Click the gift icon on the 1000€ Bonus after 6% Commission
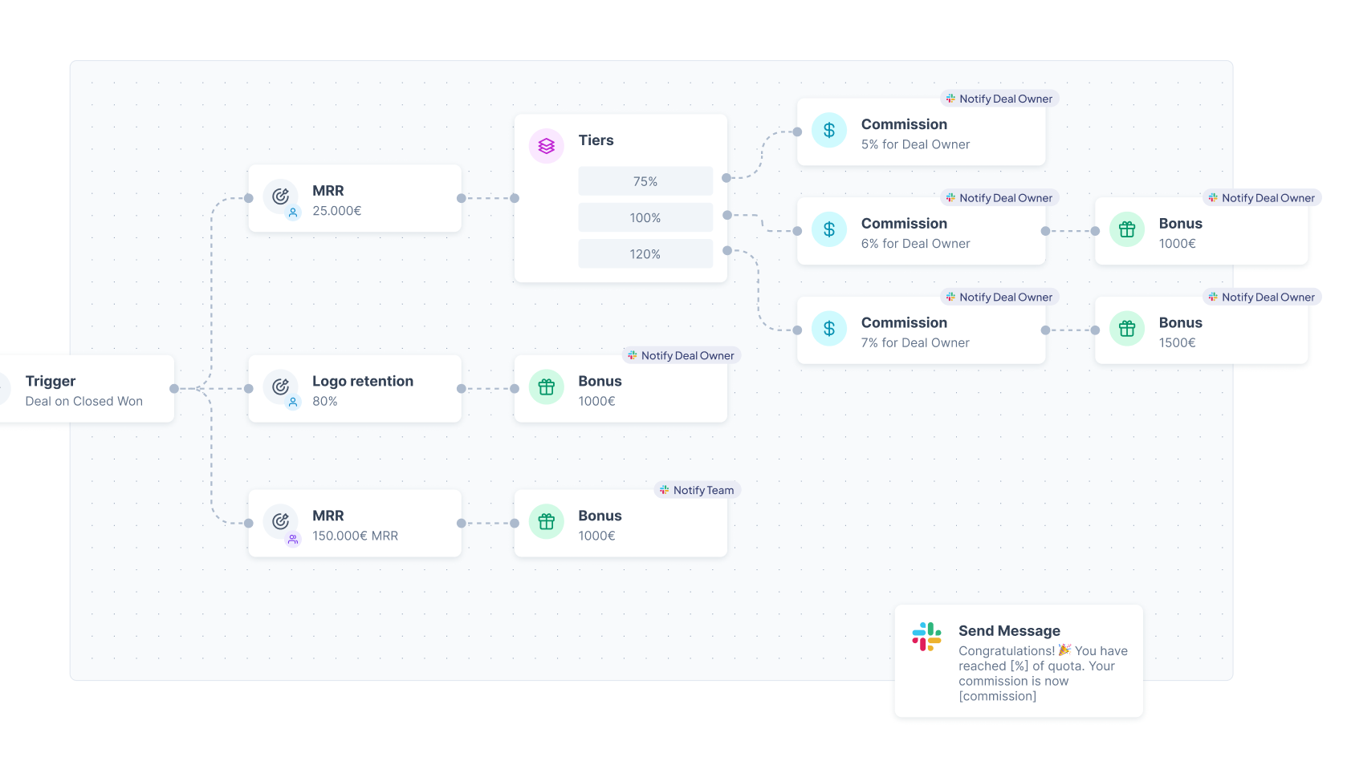Image resolution: width=1347 pixels, height=757 pixels. click(1127, 230)
